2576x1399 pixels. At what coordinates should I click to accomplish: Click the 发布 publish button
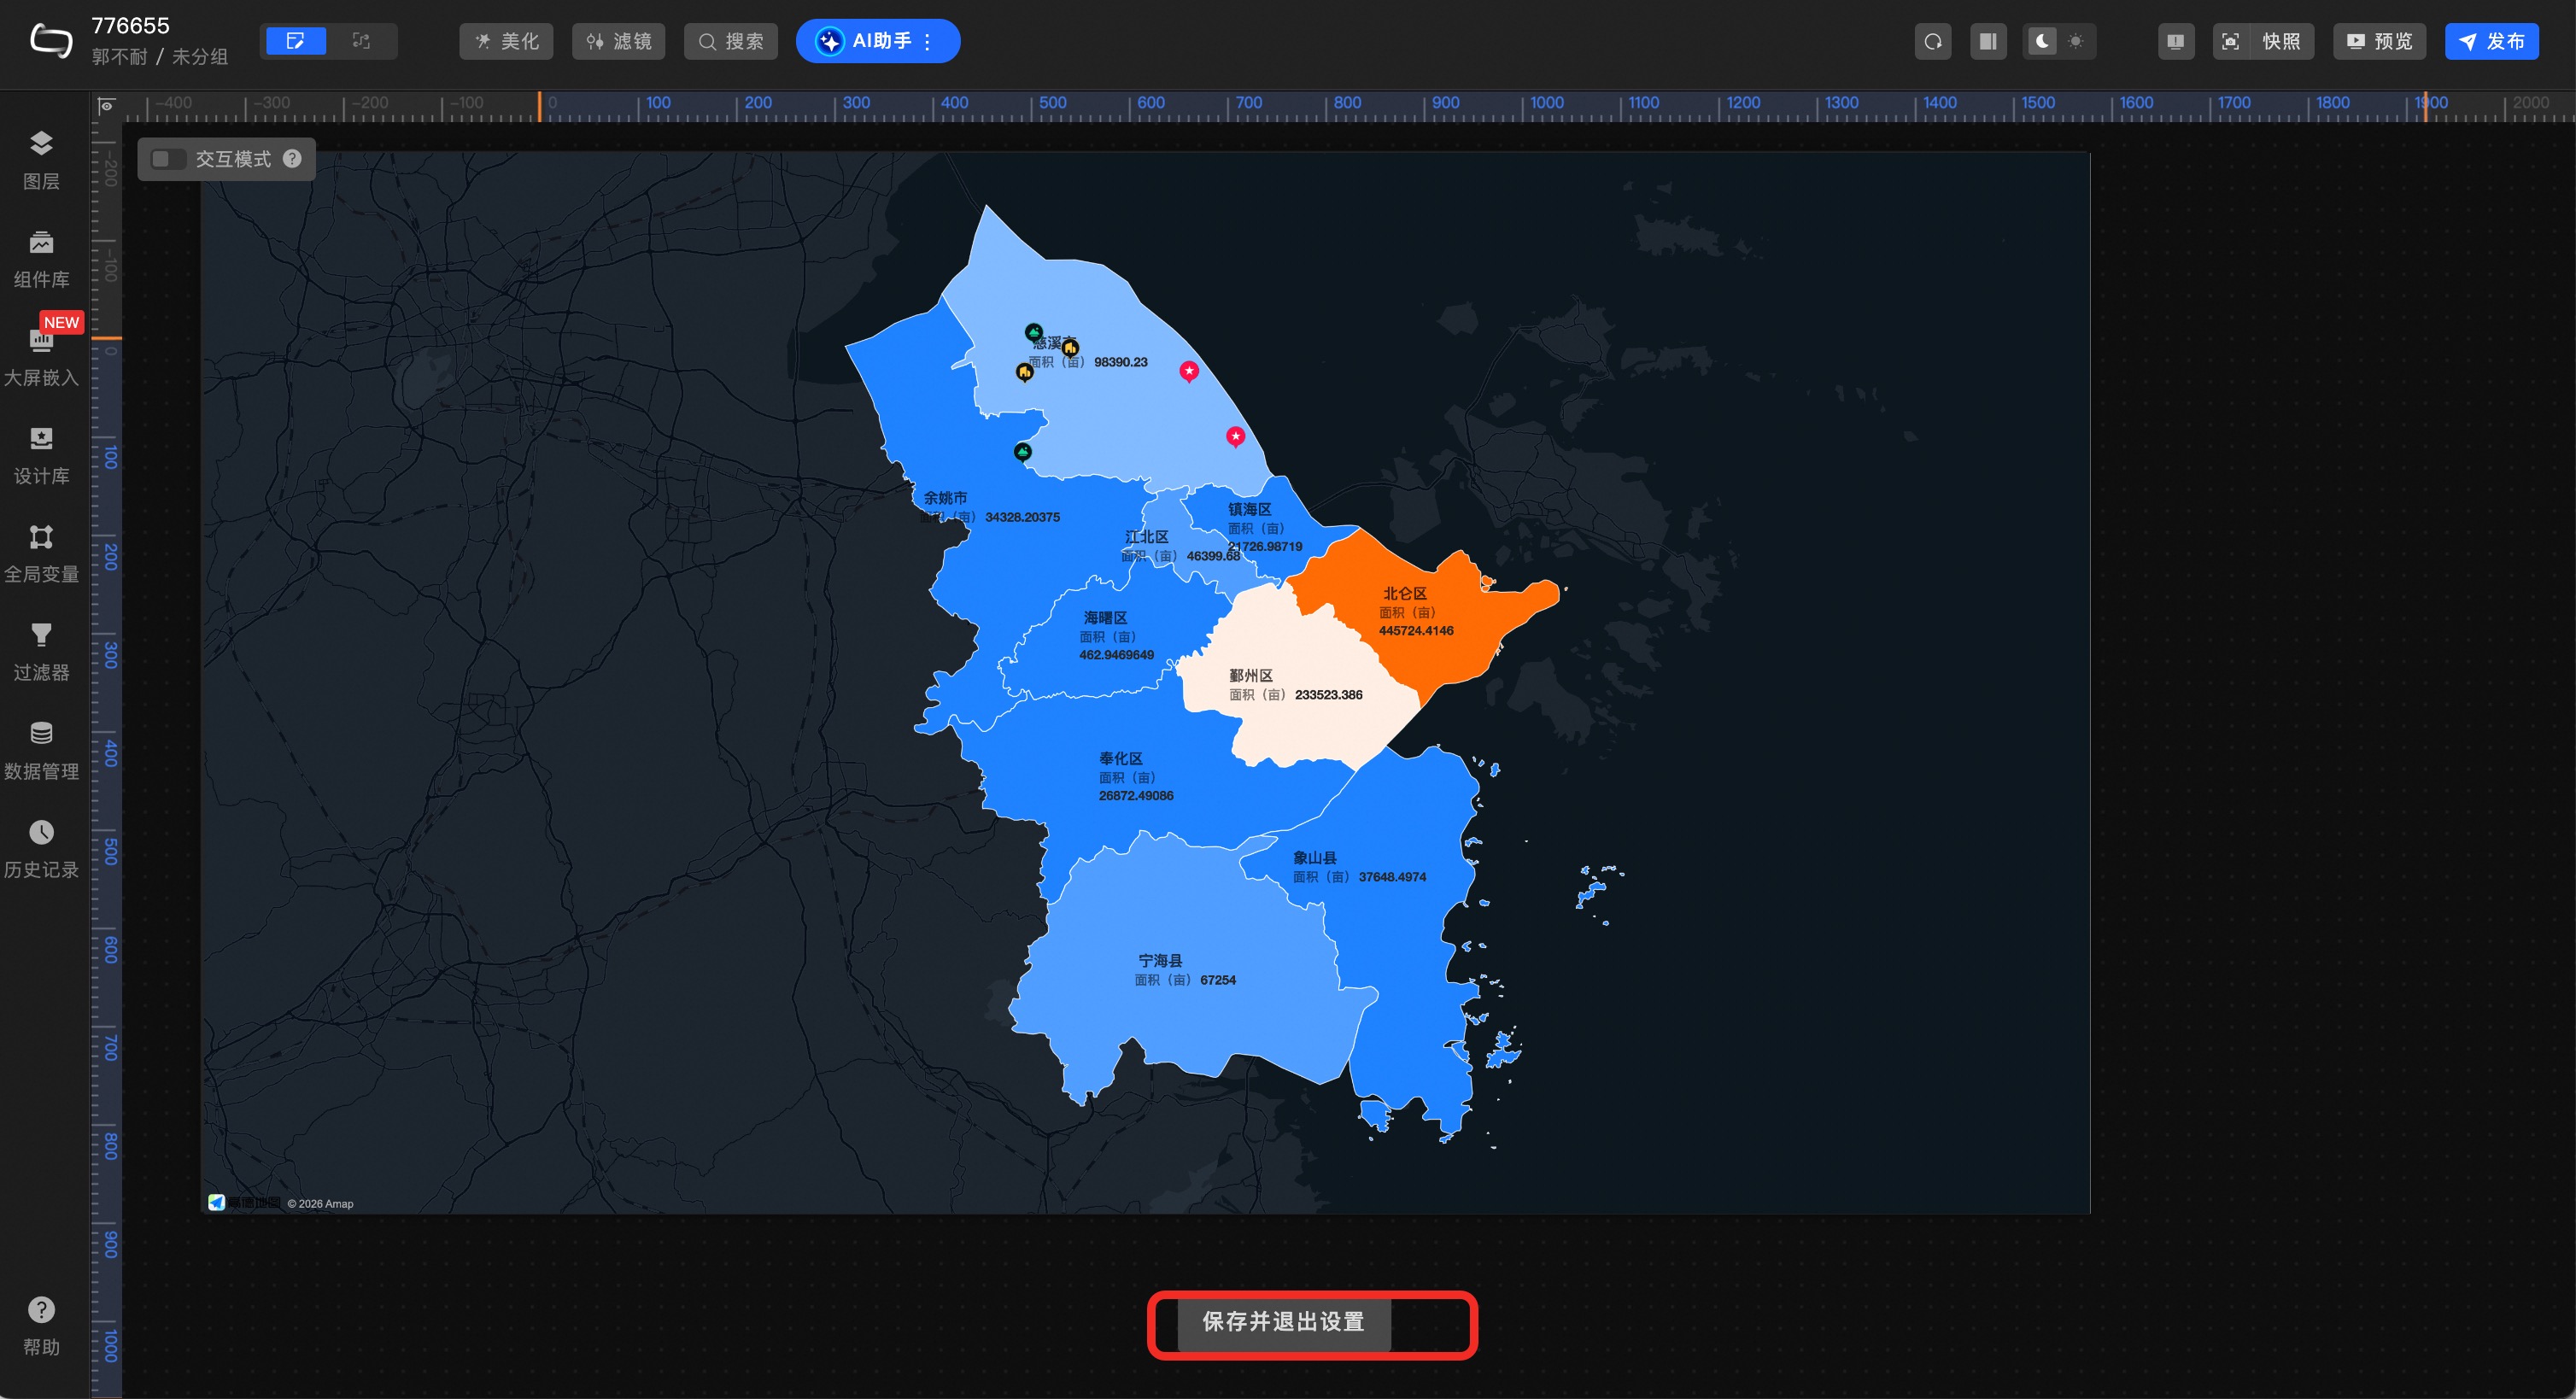[2491, 41]
